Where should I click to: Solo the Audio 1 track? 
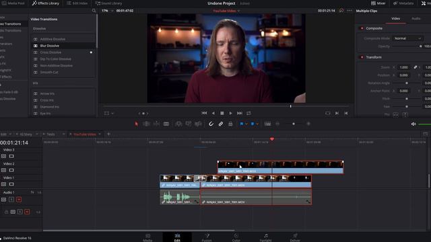click(11, 200)
